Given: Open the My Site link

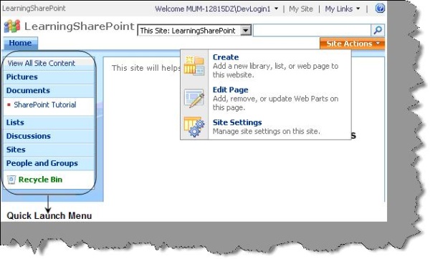Looking at the screenshot, I should click(301, 9).
